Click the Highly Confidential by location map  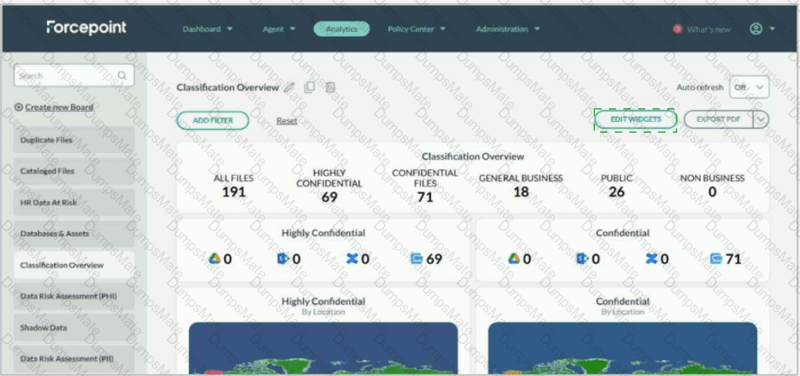pyautogui.click(x=323, y=348)
